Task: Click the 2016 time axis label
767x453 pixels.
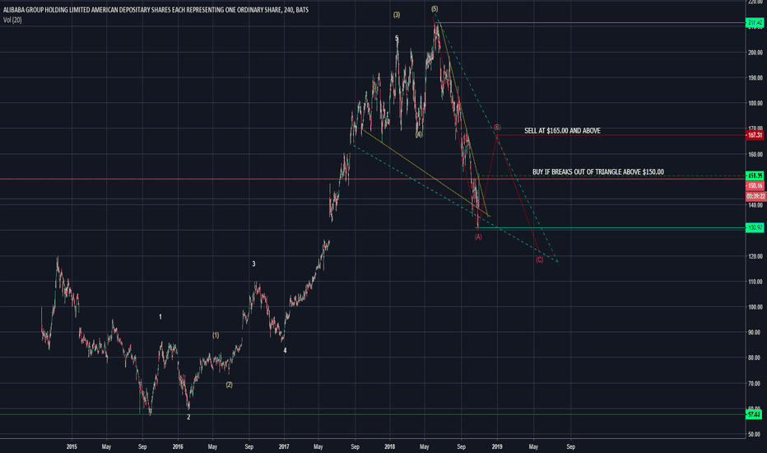Action: [x=178, y=446]
